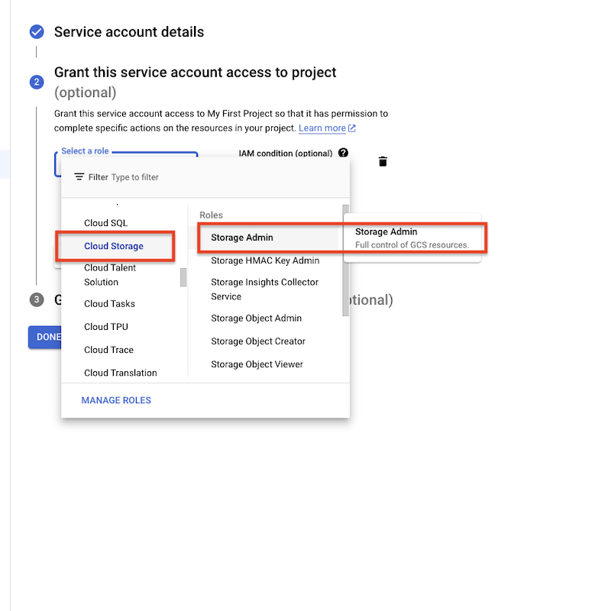
Task: Pick the Cloud TPU category
Action: coord(106,327)
